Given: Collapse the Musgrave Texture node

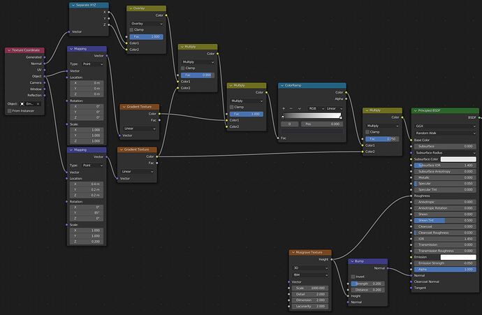Looking at the screenshot, I should pyautogui.click(x=293, y=252).
